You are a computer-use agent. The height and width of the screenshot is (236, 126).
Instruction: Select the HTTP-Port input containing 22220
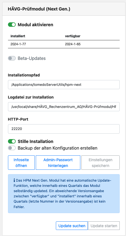click(x=64, y=129)
